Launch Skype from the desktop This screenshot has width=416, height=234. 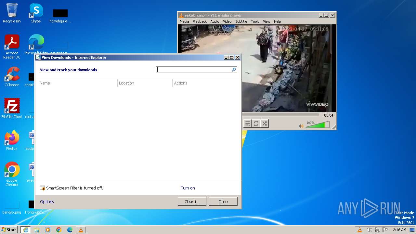(36, 13)
